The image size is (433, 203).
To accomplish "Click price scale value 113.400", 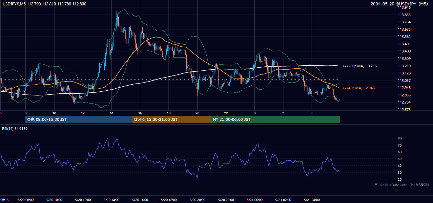I will [404, 51].
